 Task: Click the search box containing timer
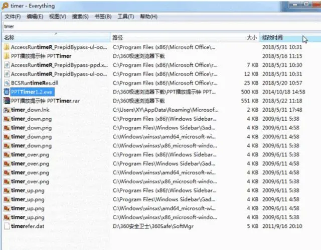tap(162, 26)
